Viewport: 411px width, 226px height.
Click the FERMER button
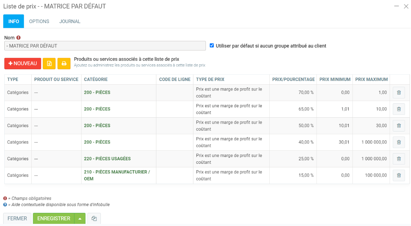[17, 219]
